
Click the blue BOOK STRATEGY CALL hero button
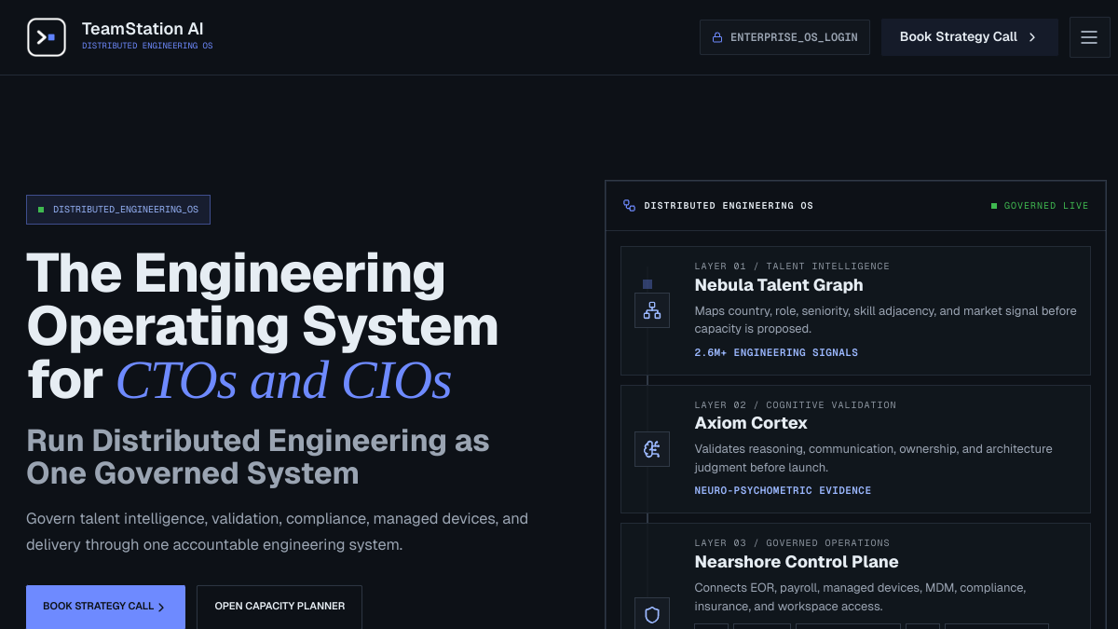[105, 607]
